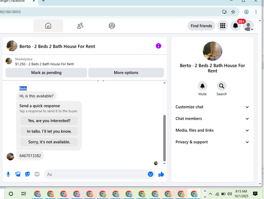This screenshot has height=199, width=264.
Task: Click the Search magnifier in sidebar
Action: pyautogui.click(x=221, y=86)
